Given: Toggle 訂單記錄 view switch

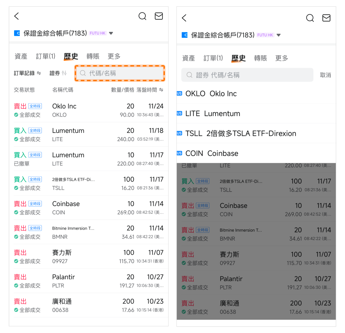Looking at the screenshot, I should 39,73.
